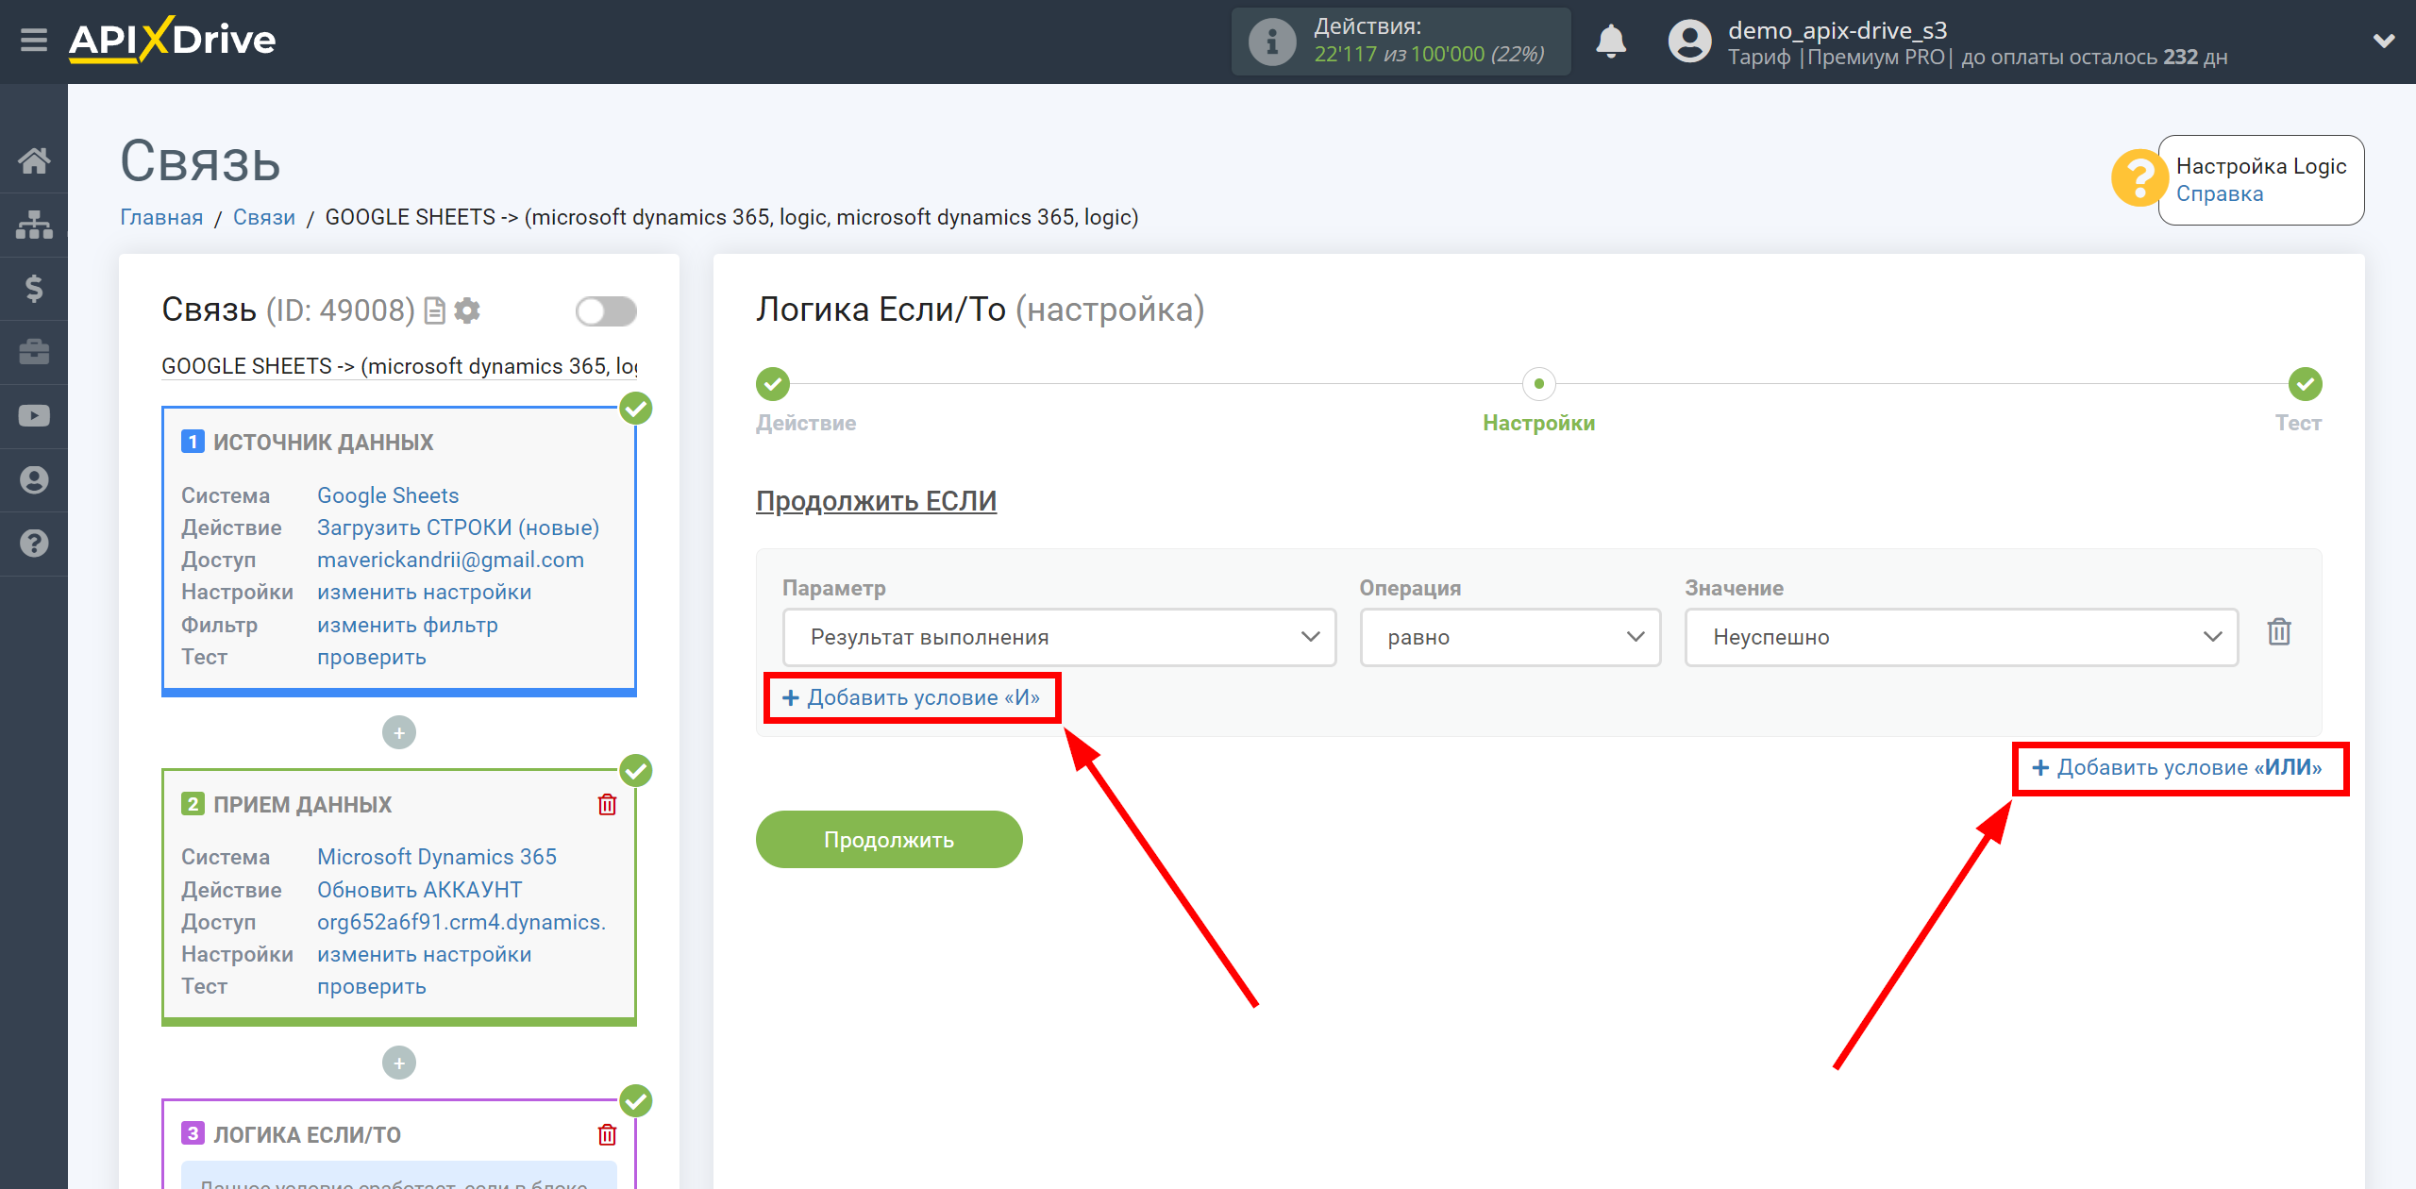Click Обновить АККАУНТ action link
2416x1189 pixels.
point(419,890)
